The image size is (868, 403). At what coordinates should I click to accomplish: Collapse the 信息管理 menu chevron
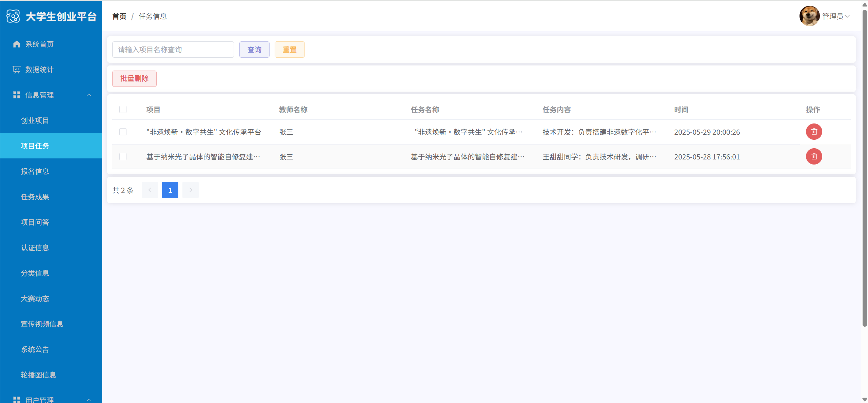pyautogui.click(x=89, y=95)
